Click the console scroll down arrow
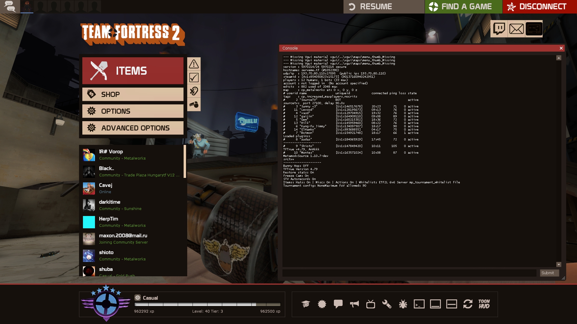 [559, 264]
